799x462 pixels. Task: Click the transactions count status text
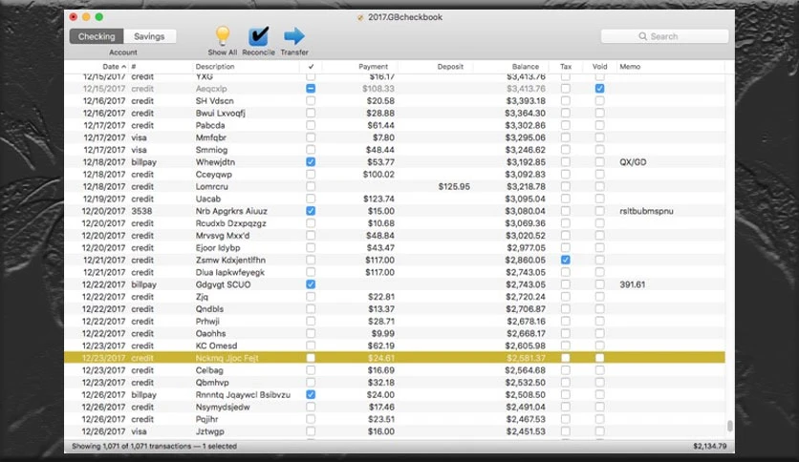[154, 446]
